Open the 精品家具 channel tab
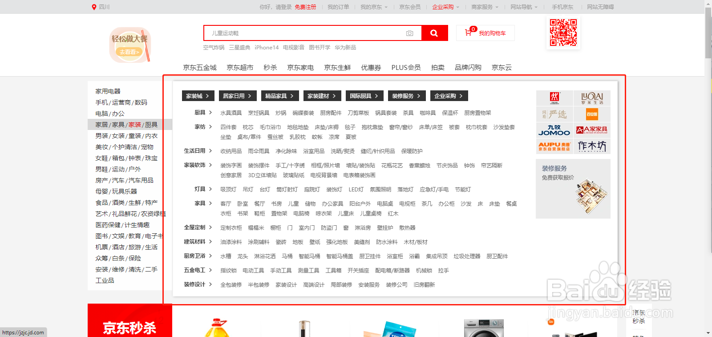The height and width of the screenshot is (337, 712). (x=280, y=96)
